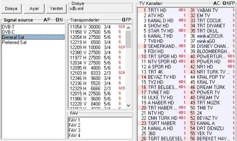237x141 pixels.
Task: Select DVB-C in signal source list
Action: tap(6, 32)
